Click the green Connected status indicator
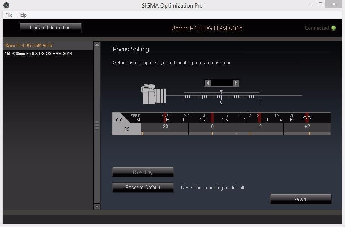345x227 pixels. [334, 28]
